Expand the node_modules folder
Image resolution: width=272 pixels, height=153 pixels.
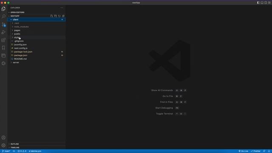[x=37, y=27]
